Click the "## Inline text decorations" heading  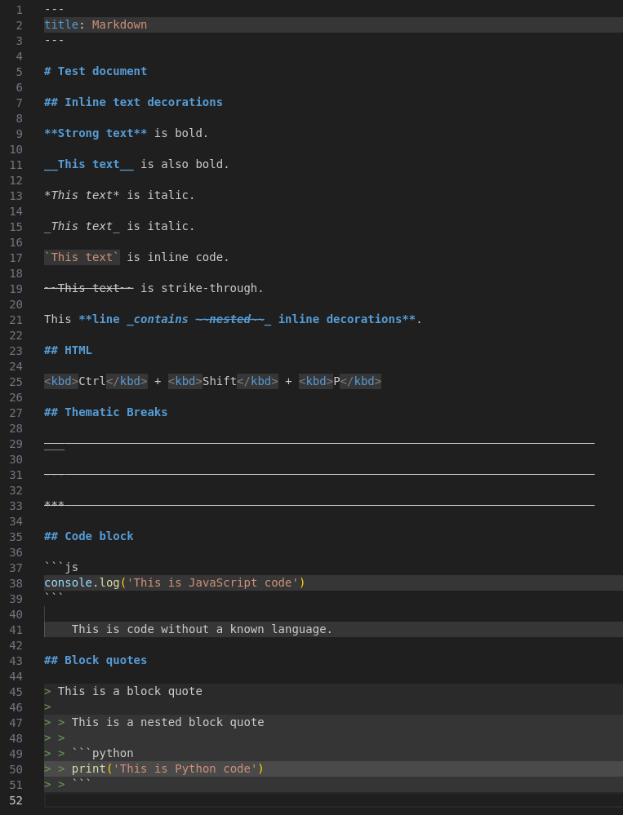point(133,103)
